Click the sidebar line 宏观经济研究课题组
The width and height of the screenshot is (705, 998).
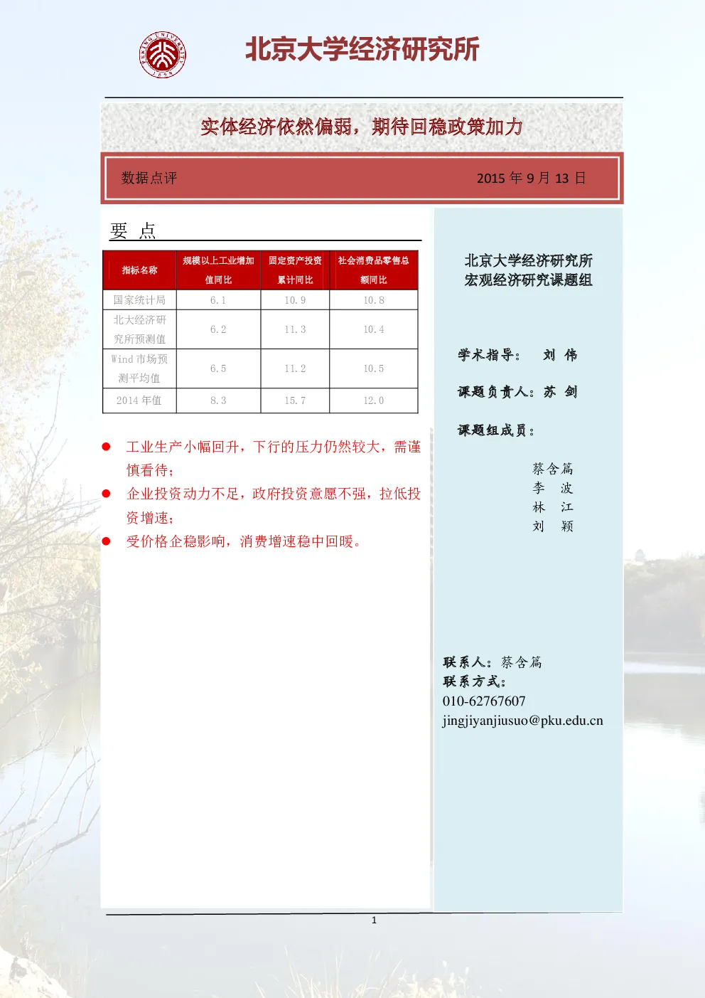[x=528, y=280]
